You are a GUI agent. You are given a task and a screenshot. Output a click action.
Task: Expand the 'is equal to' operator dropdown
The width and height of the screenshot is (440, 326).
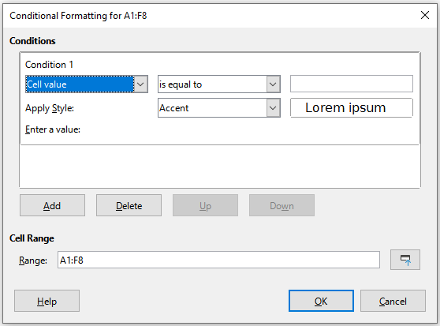point(219,84)
